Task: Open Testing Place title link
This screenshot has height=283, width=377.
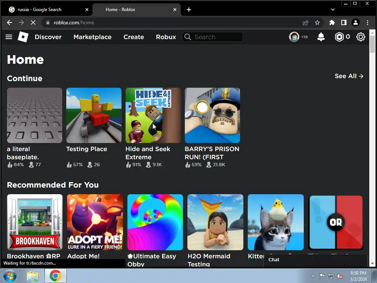Action: 87,149
